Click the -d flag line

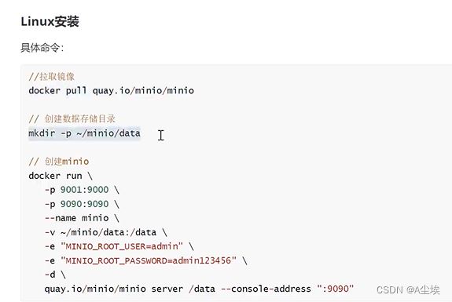pyautogui.click(x=55, y=275)
